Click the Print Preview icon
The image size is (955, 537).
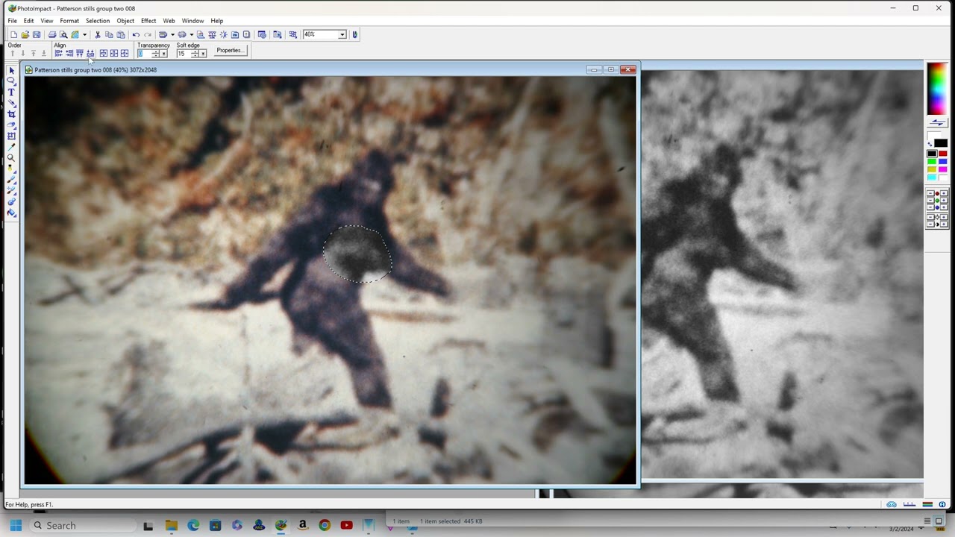coord(63,34)
